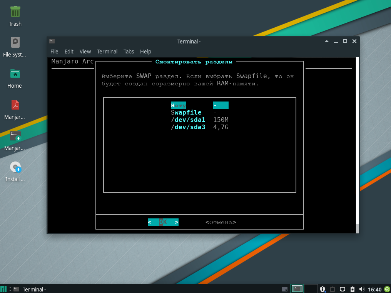The height and width of the screenshot is (293, 391).
Task: Click the update notifier shield icon
Action: 323,289
